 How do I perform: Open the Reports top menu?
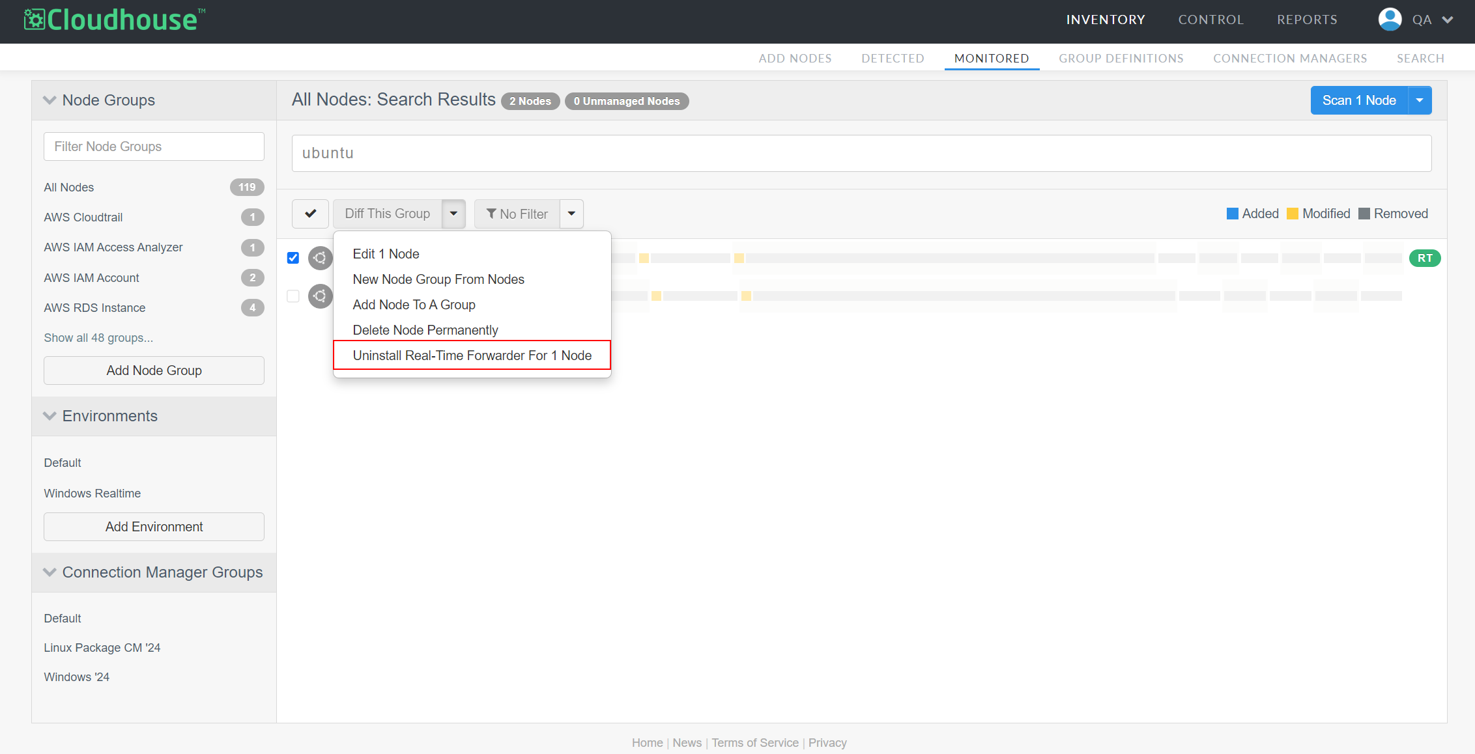(1307, 20)
